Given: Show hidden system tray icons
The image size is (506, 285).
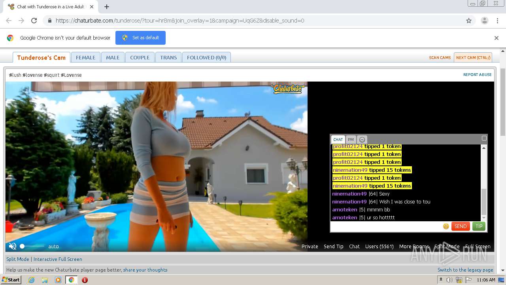Looking at the screenshot, I should pyautogui.click(x=441, y=280).
